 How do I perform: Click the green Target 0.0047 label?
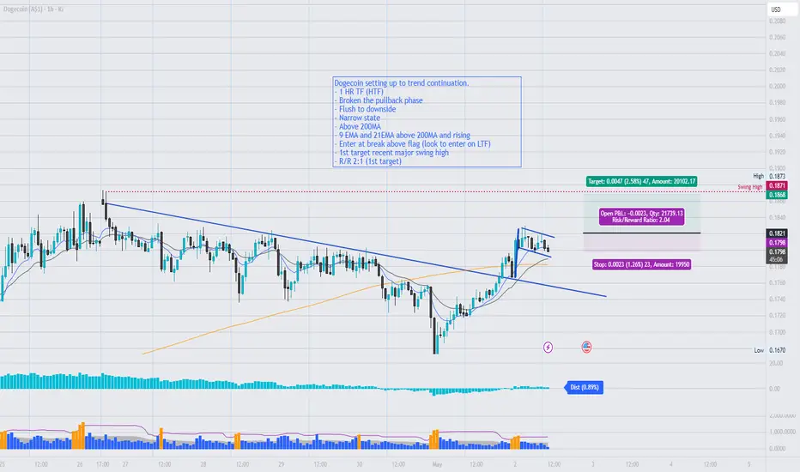click(x=641, y=181)
